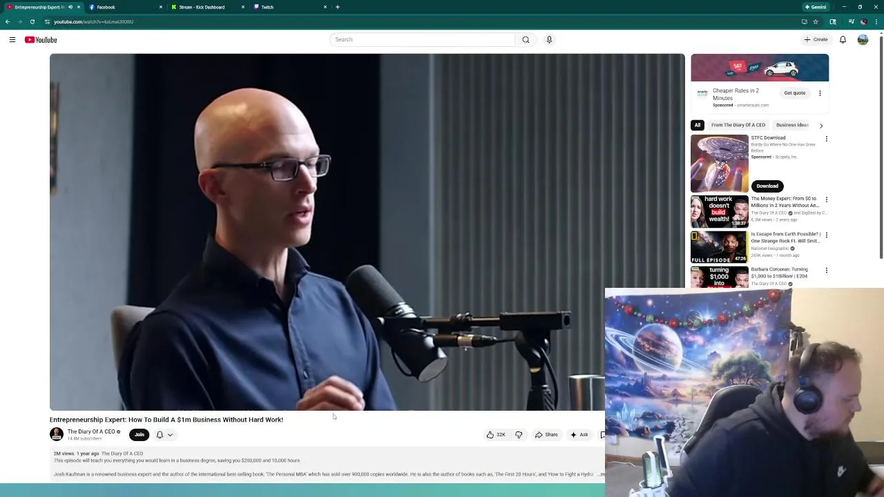
Task: Open a new browser tab
Action: pos(338,7)
